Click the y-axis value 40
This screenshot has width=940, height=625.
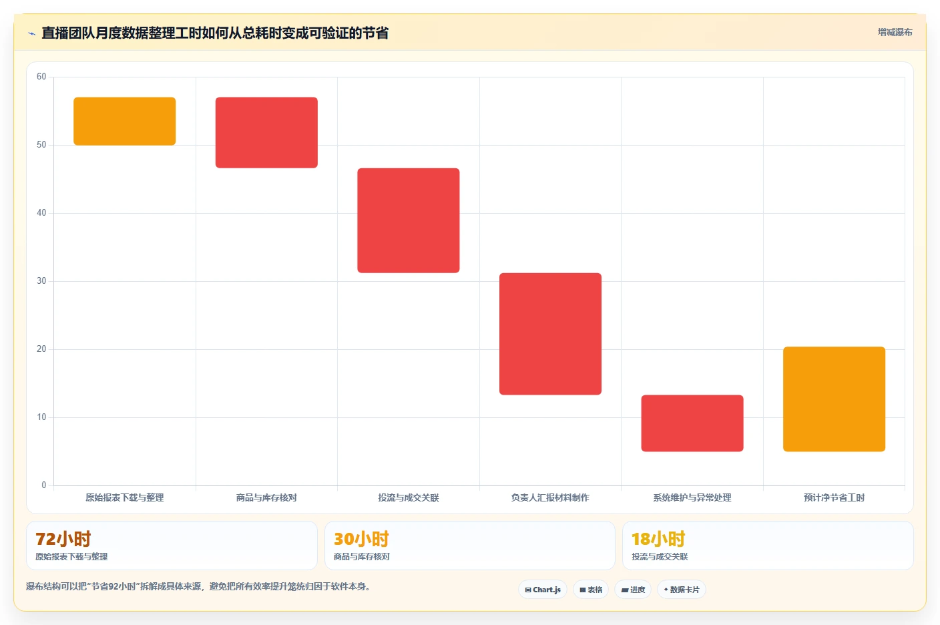click(x=41, y=213)
